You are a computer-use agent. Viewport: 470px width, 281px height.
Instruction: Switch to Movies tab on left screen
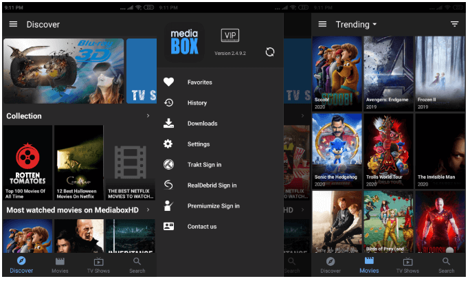click(x=60, y=266)
